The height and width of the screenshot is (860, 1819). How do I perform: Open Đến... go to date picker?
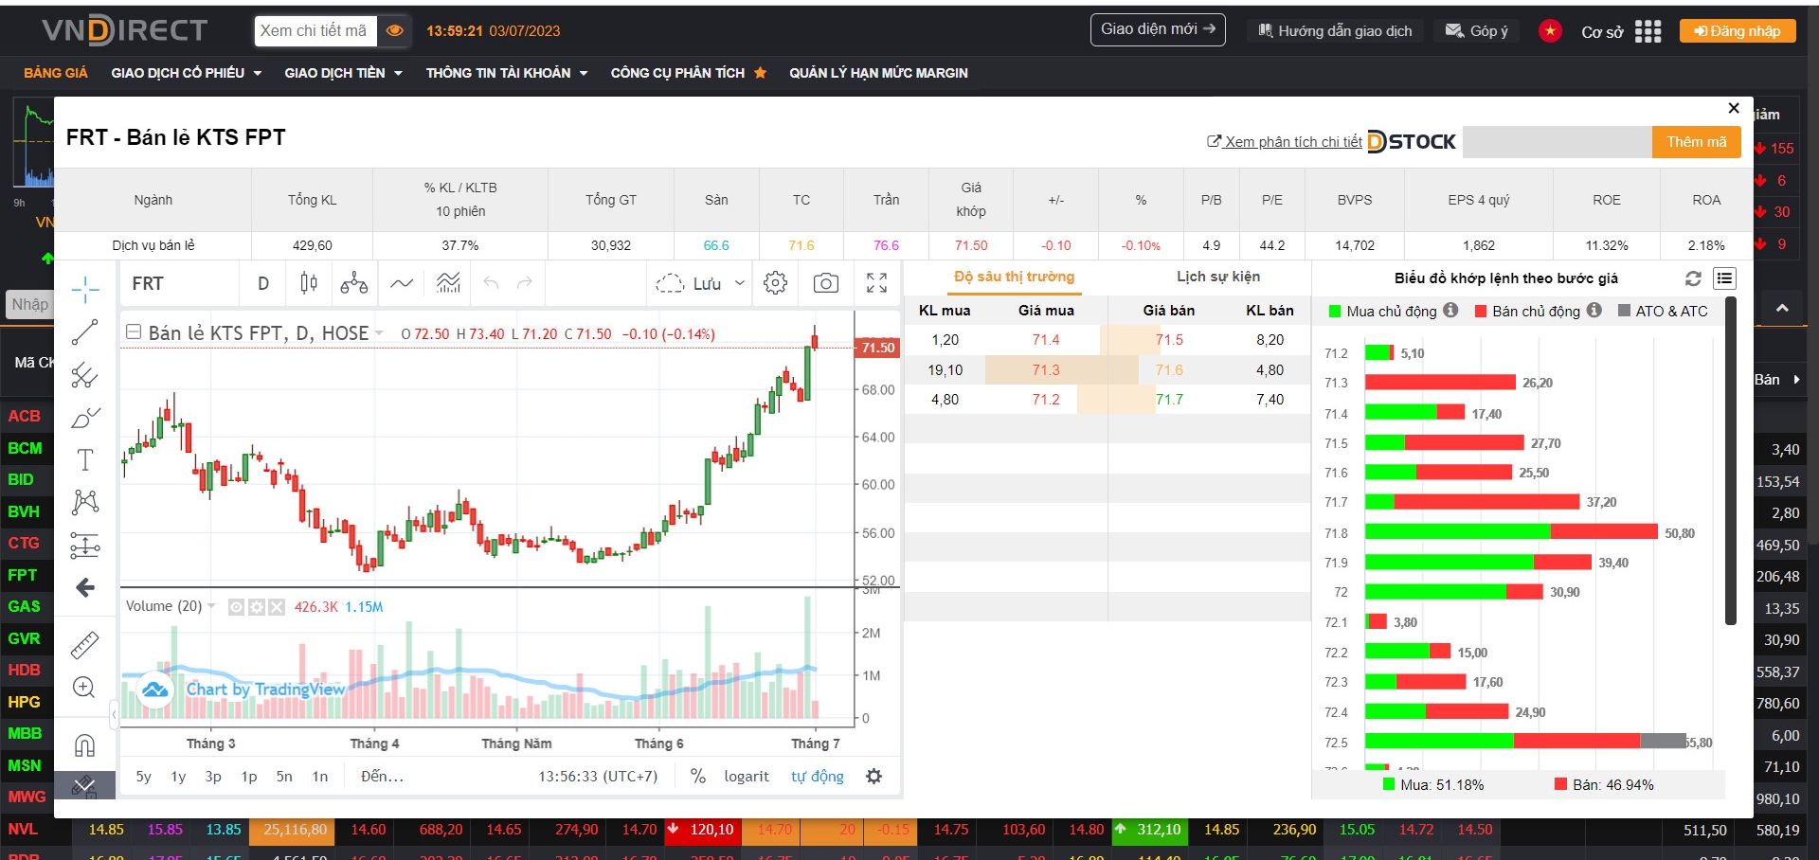[383, 777]
